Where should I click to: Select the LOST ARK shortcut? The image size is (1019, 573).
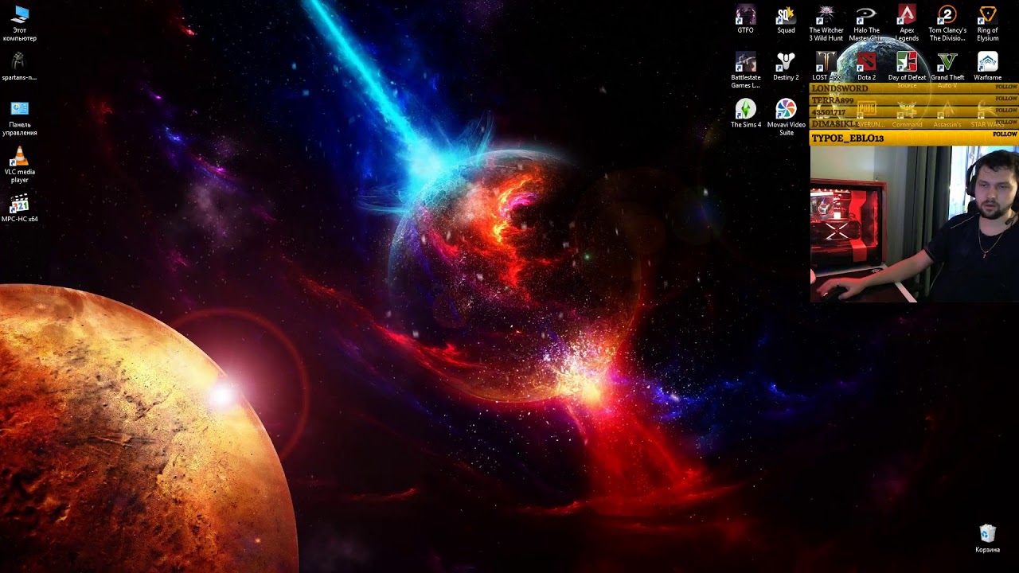coord(826,67)
